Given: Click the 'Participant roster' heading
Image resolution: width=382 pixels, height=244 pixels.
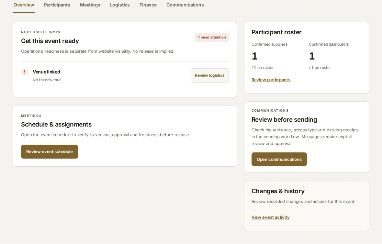Looking at the screenshot, I should 276,32.
